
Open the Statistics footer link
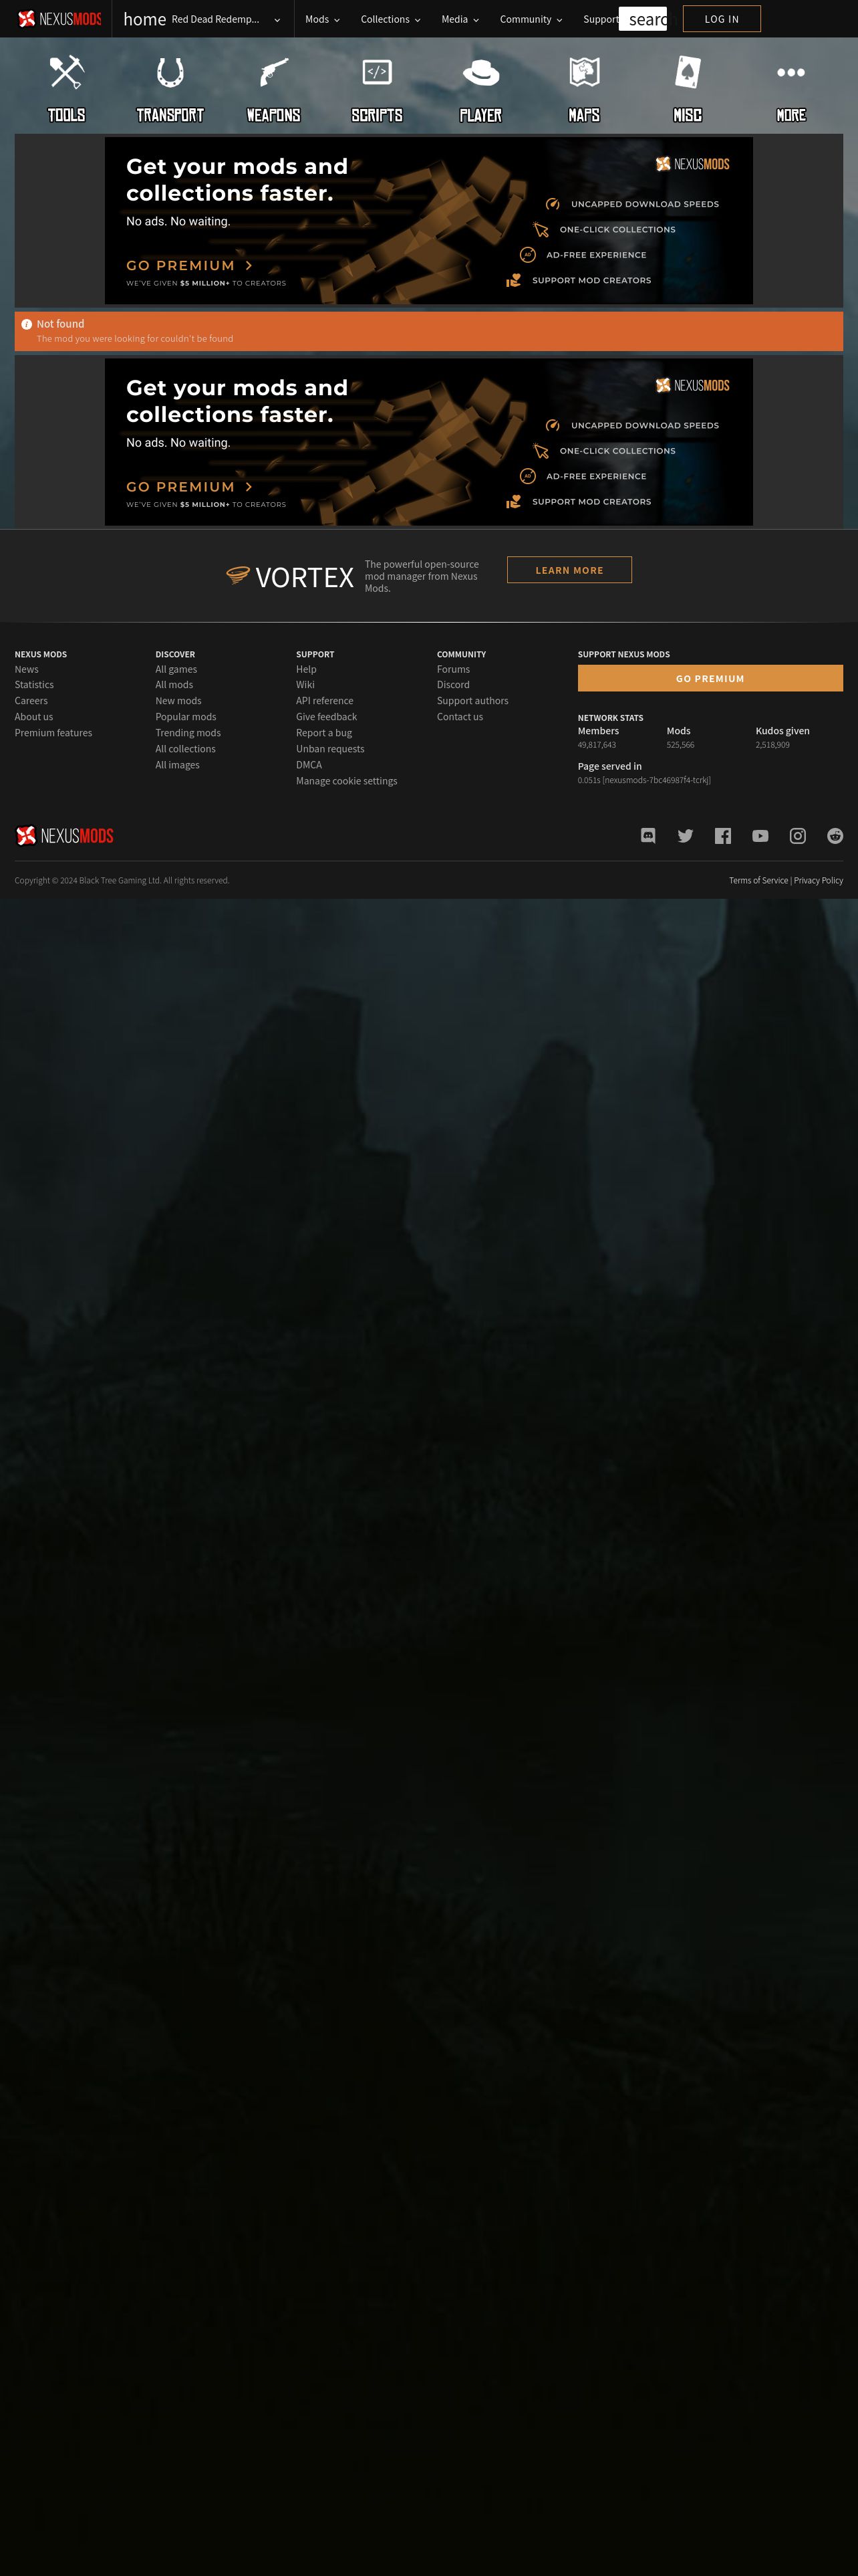click(34, 685)
